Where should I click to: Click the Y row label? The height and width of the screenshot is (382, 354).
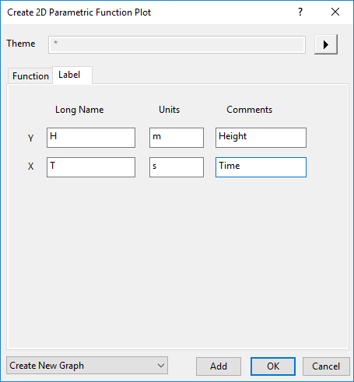[x=30, y=138]
